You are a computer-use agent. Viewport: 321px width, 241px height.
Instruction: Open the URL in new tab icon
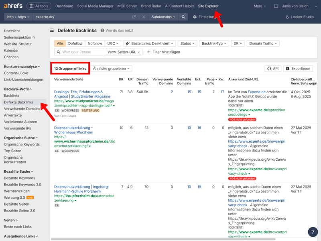pos(134,17)
